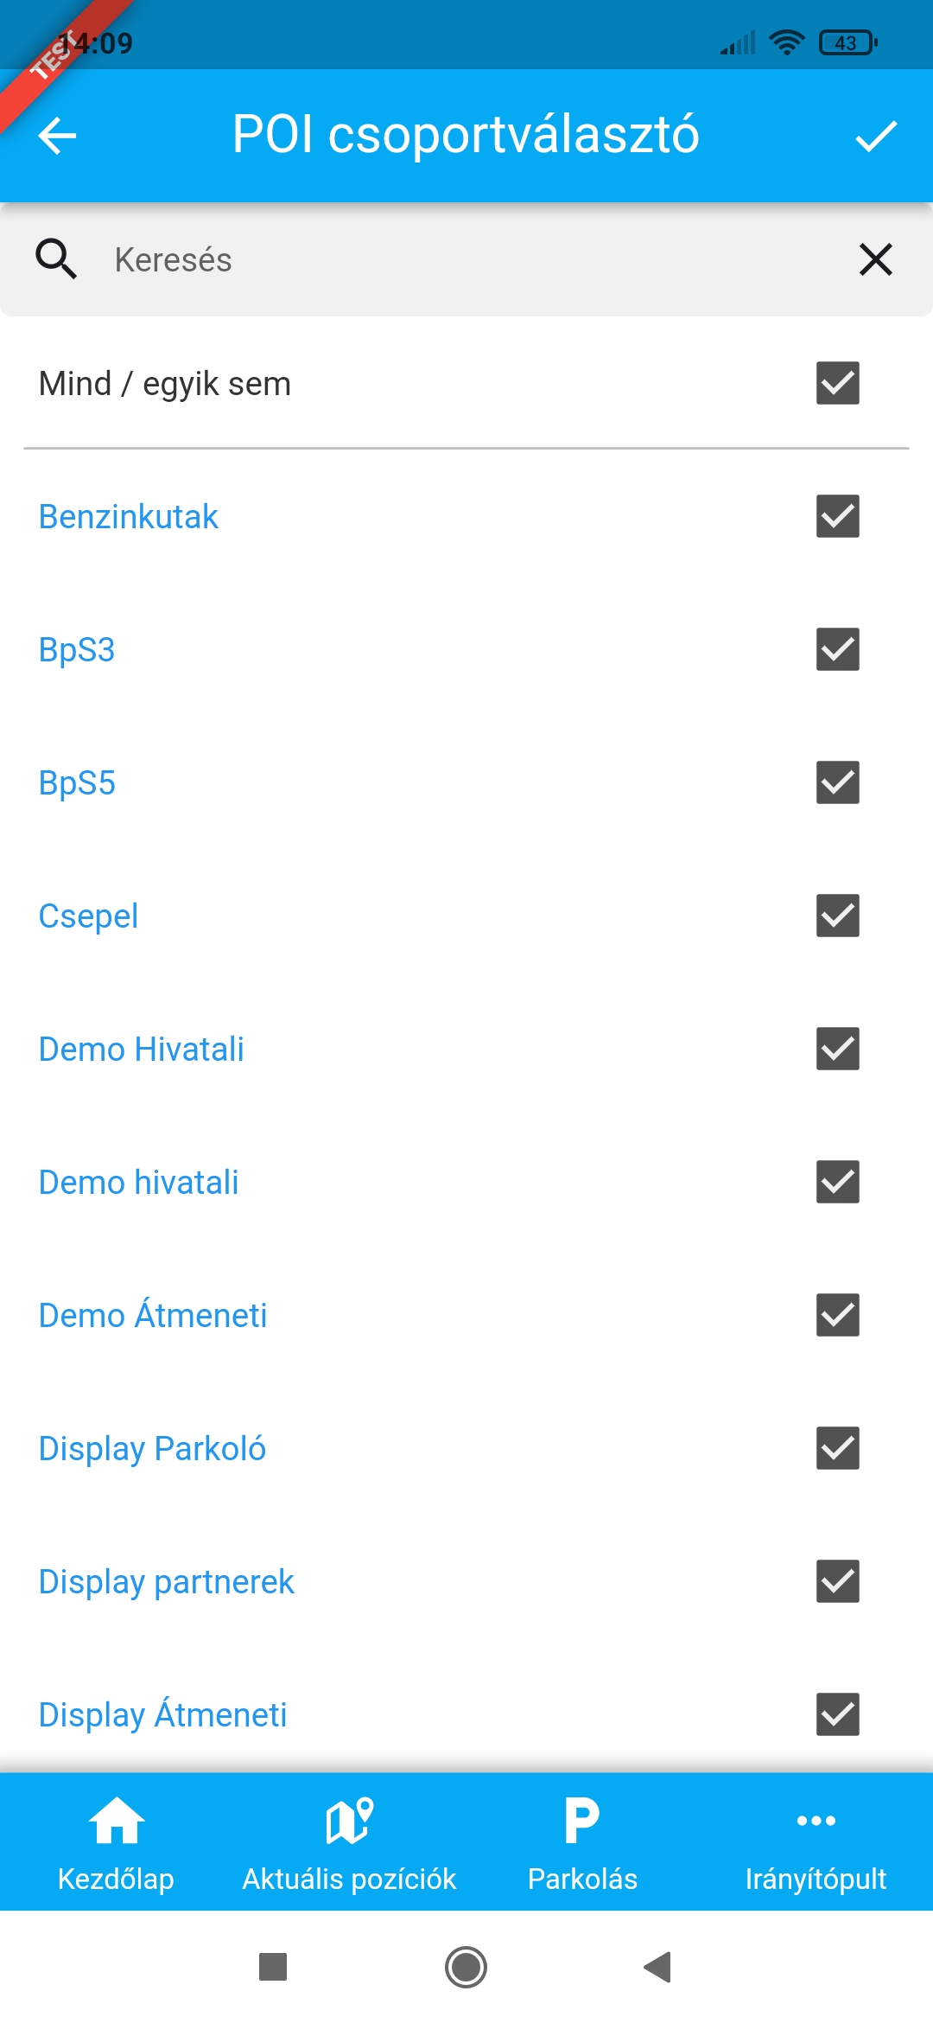The height and width of the screenshot is (2023, 933).
Task: Uncheck the Benzinkutak checkbox
Action: pyautogui.click(x=837, y=516)
